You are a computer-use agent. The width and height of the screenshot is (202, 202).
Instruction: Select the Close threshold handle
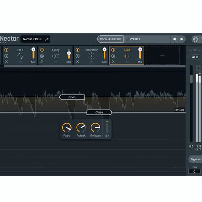pyautogui.click(x=99, y=112)
